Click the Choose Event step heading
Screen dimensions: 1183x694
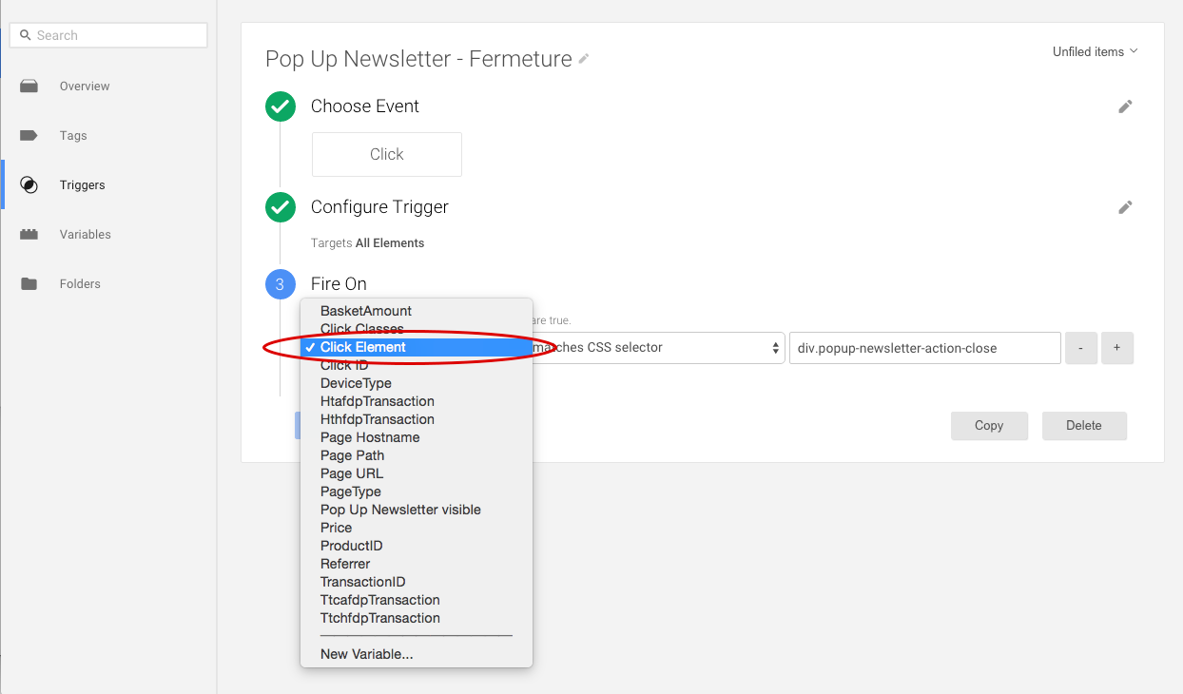[365, 106]
